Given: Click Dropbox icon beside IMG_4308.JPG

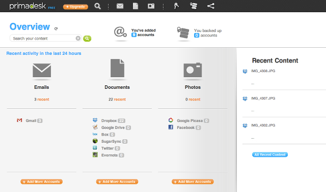Looking at the screenshot, I should click(245, 71).
